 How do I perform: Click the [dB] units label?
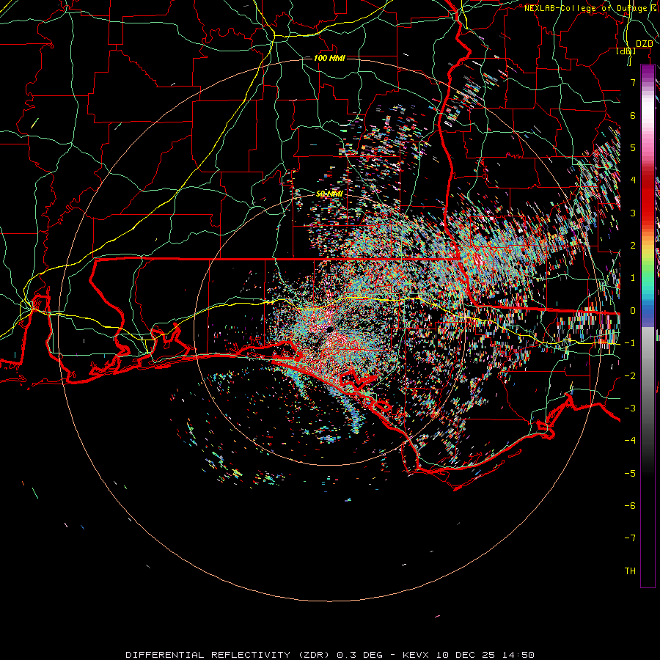point(626,51)
